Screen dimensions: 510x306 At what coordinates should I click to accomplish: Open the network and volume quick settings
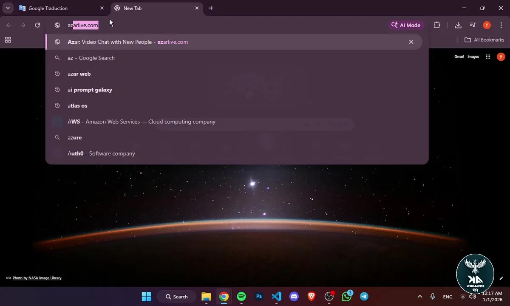click(467, 297)
